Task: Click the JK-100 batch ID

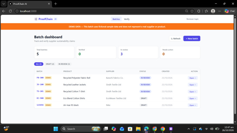Action: 40,84
